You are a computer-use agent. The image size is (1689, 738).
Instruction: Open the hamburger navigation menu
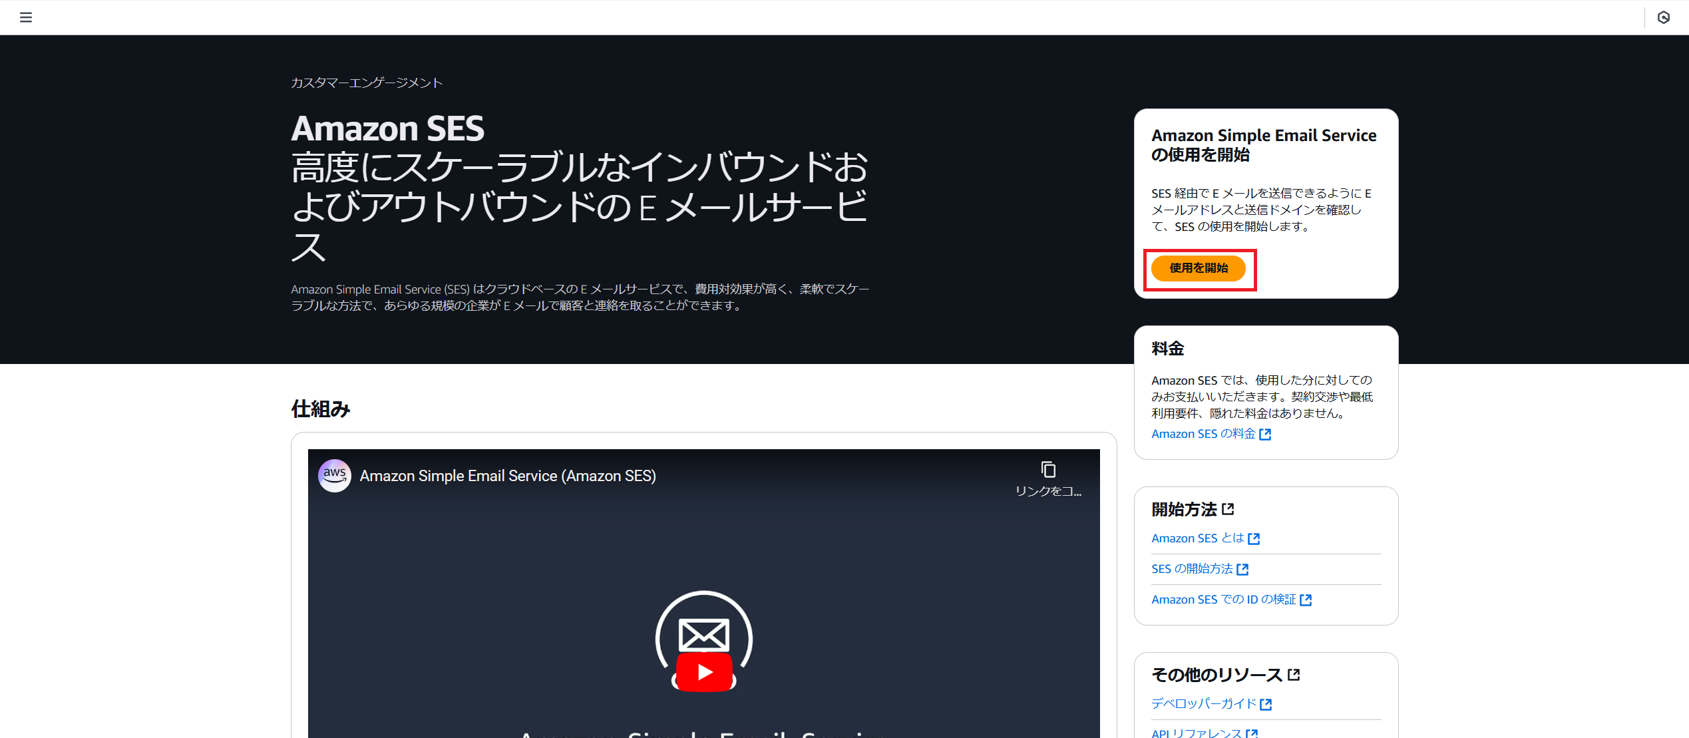coord(26,17)
